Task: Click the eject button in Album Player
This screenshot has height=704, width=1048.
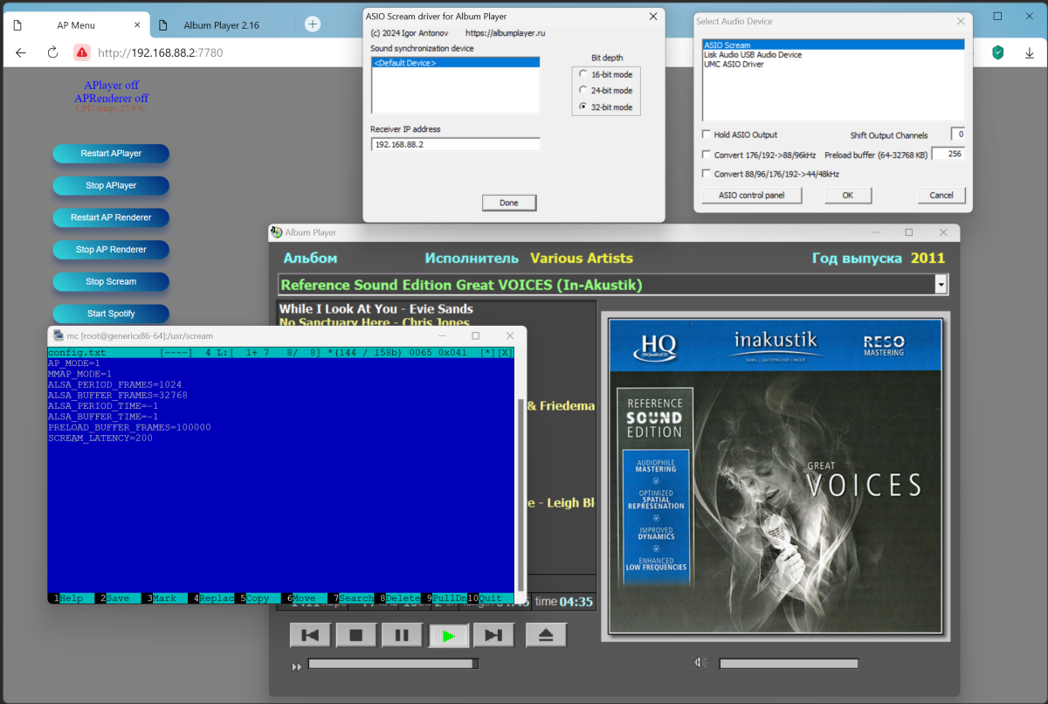Action: (546, 635)
